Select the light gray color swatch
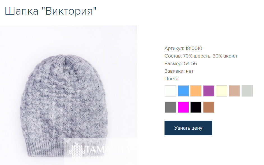 tap(247, 91)
